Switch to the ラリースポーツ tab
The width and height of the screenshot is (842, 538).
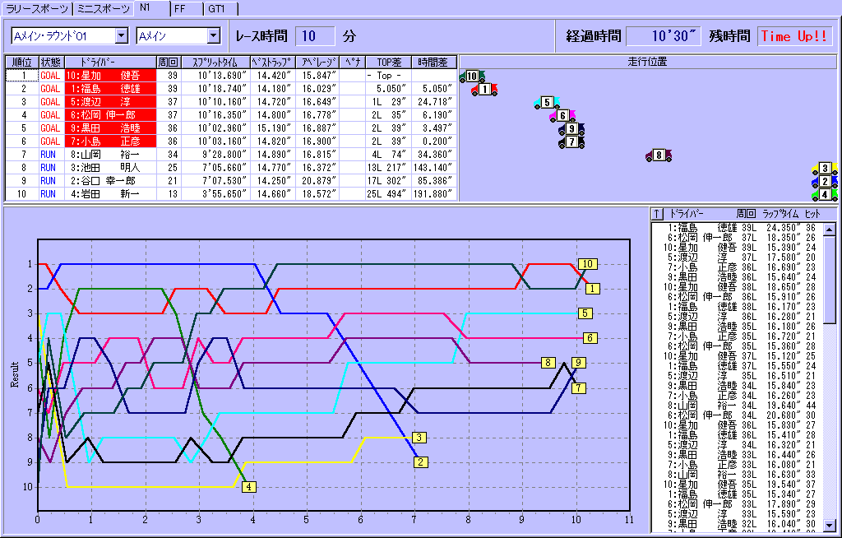coord(37,9)
